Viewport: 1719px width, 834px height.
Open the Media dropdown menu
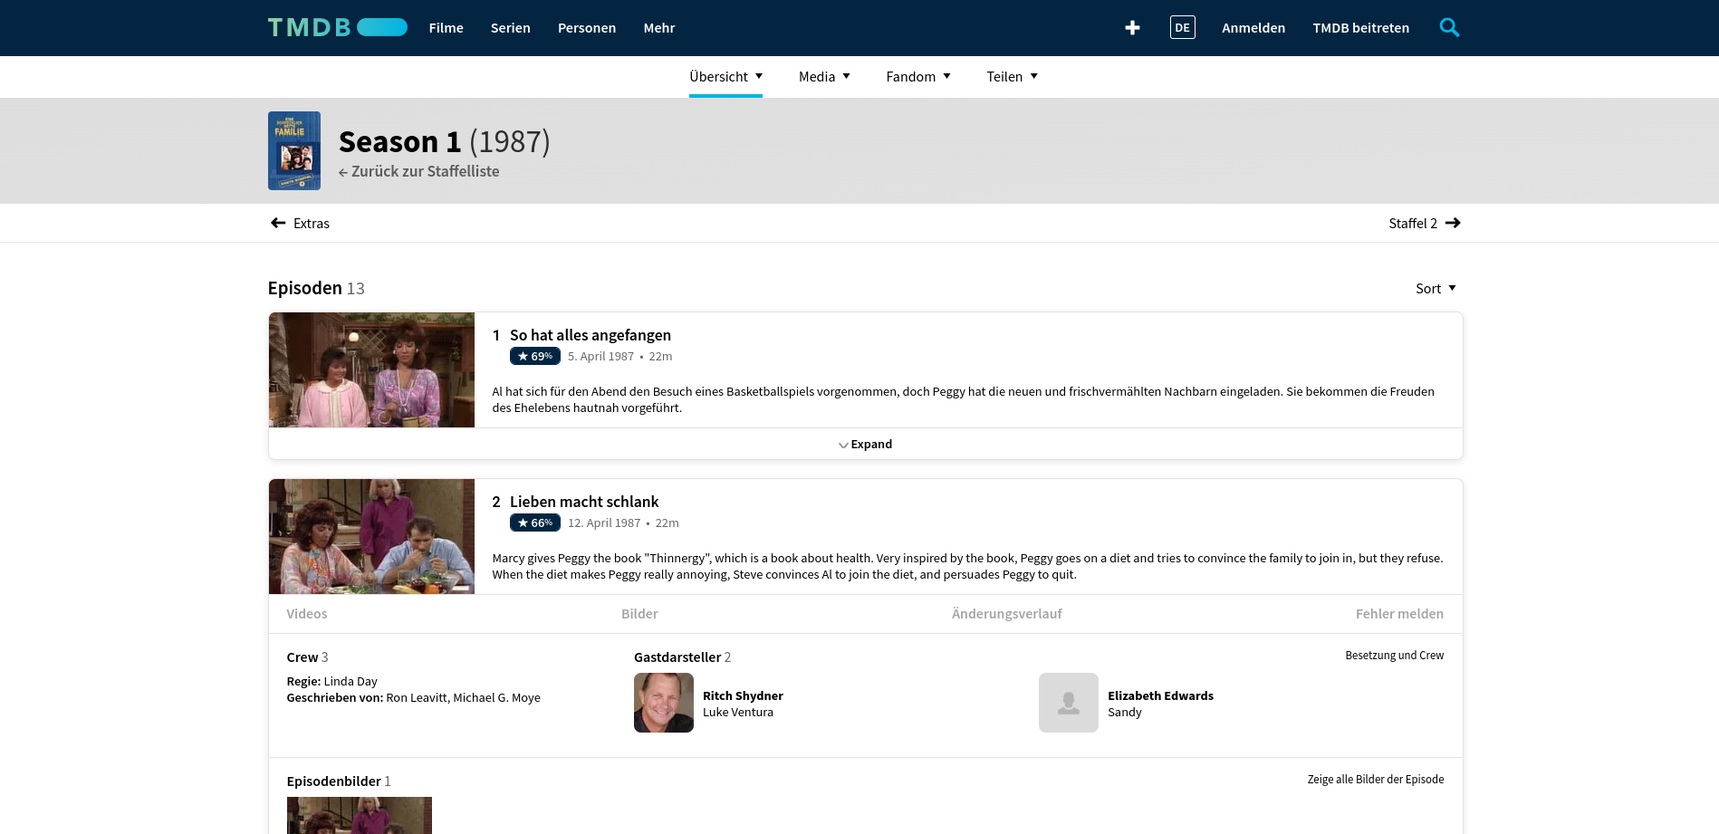click(824, 77)
